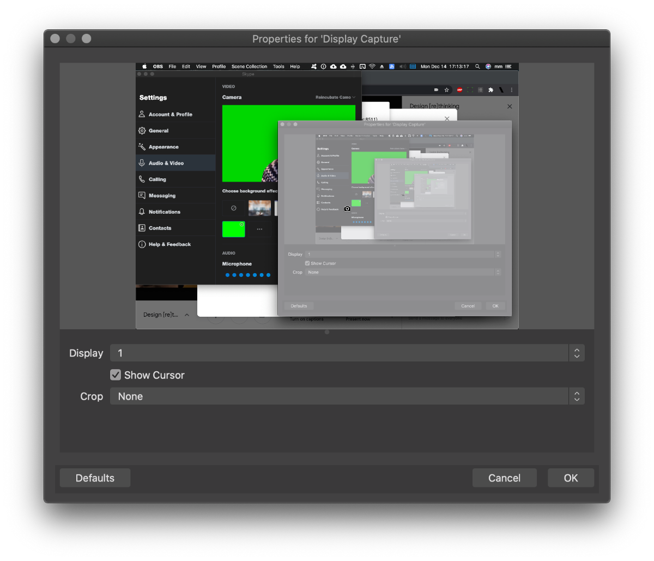Click the more effects ellipsis tile in Skype preview
Screen dimensions: 654x561
[x=259, y=229]
